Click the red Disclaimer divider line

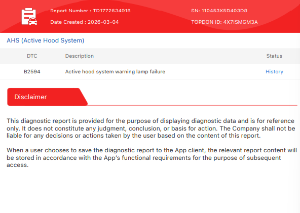pos(192,105)
